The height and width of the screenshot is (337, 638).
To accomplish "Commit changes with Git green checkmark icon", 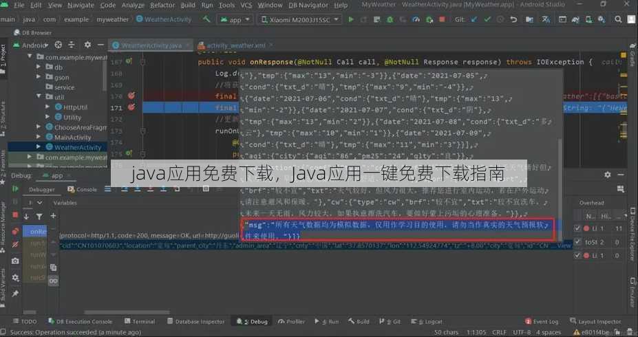I will 487,19.
